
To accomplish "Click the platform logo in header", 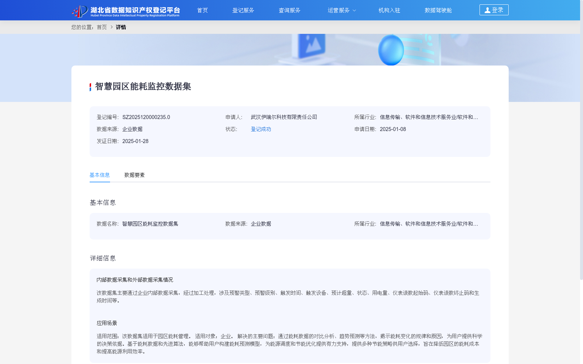I will (x=125, y=11).
